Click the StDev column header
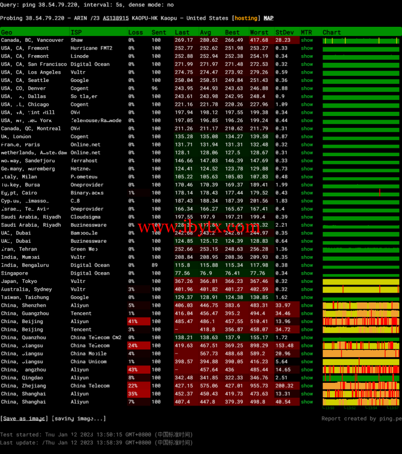Viewport: 402px width, 454px height. [284, 32]
